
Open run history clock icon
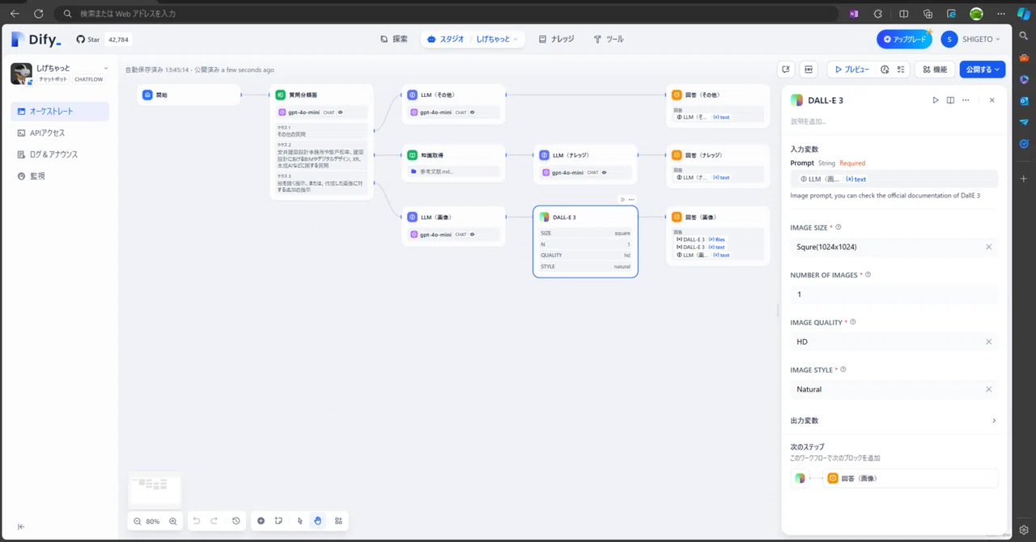pyautogui.click(x=885, y=70)
